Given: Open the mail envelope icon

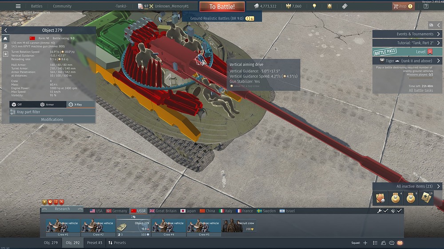Looking at the screenshot, I should click(x=400, y=243).
